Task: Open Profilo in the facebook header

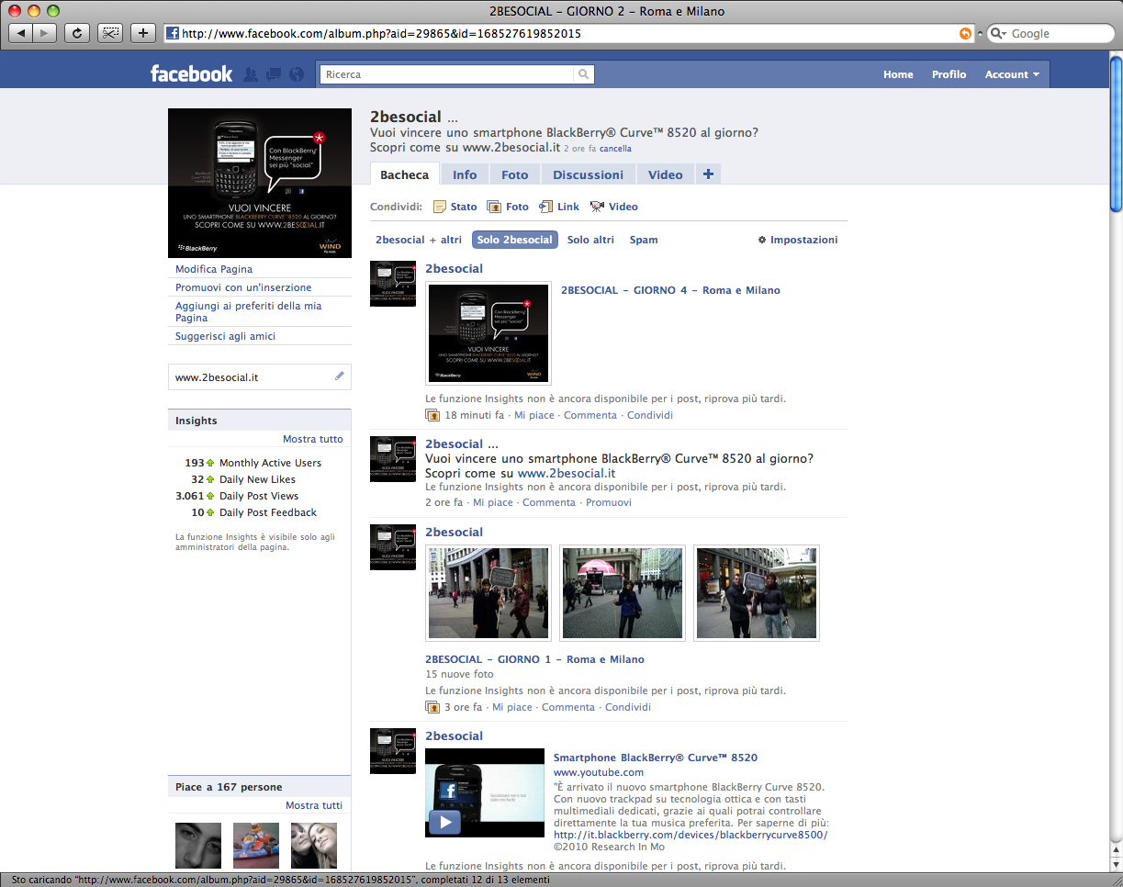Action: tap(949, 74)
